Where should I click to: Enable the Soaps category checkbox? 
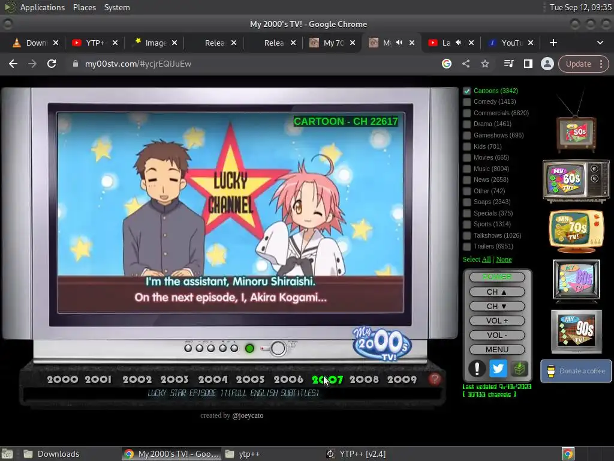(466, 202)
